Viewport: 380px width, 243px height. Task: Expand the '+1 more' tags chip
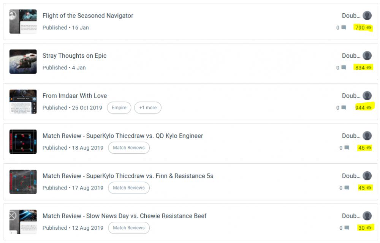coord(148,108)
